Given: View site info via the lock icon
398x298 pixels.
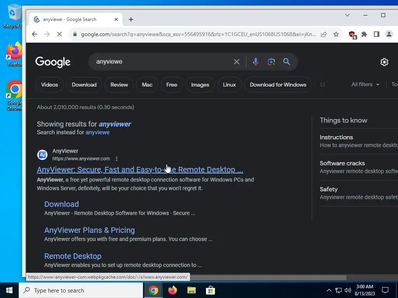Looking at the screenshot, I should point(75,34).
